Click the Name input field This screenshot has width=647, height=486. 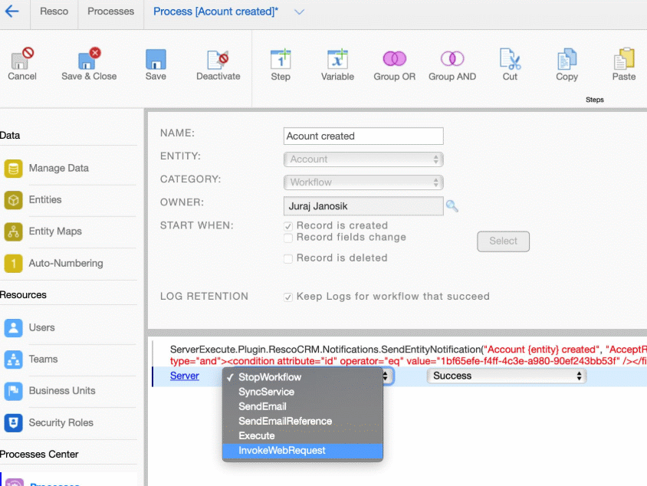pyautogui.click(x=363, y=136)
